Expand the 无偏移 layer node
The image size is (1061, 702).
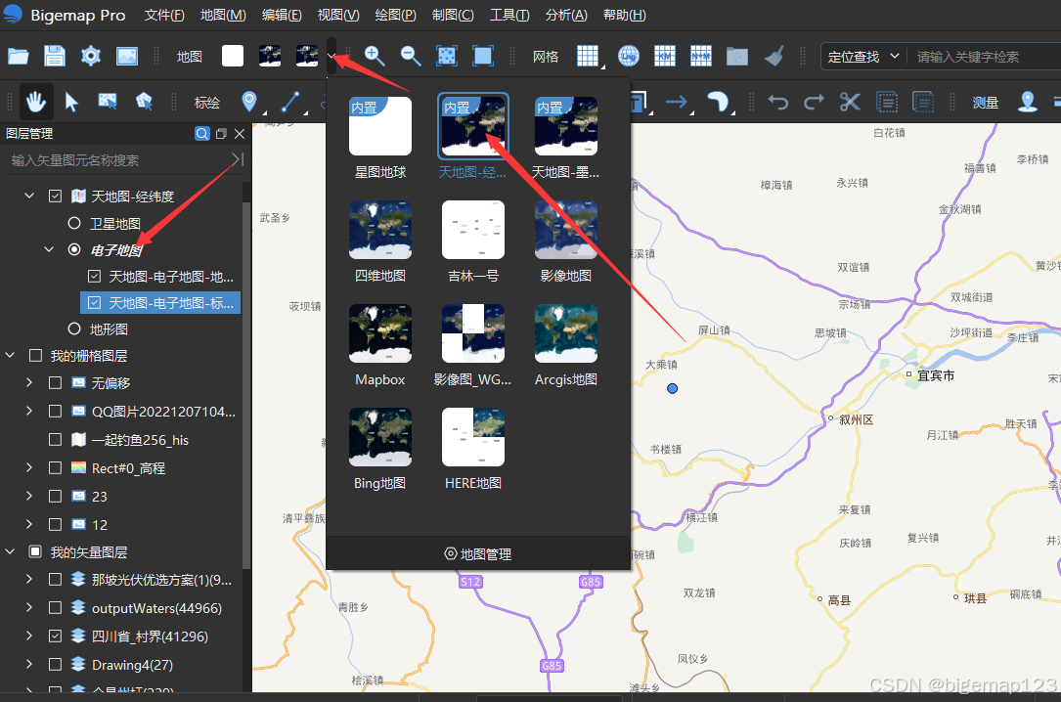(29, 383)
